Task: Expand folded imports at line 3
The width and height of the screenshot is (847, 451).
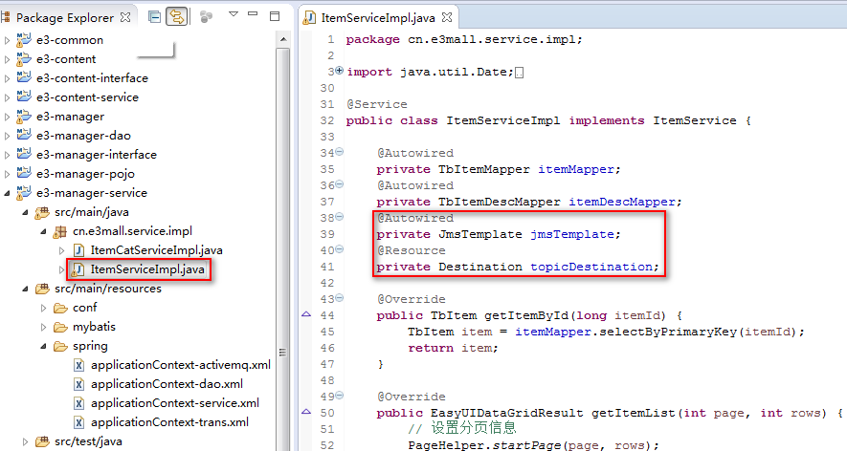Action: [x=339, y=70]
